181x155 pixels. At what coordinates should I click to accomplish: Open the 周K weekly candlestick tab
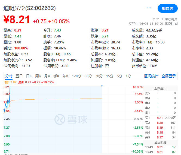pos(38,76)
